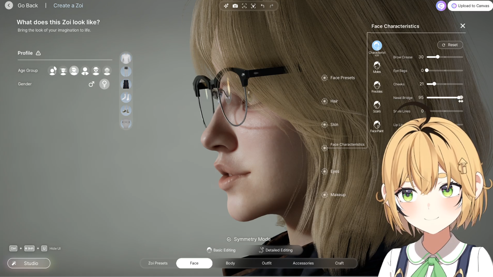Close the Face Characteristics panel

[x=463, y=26]
